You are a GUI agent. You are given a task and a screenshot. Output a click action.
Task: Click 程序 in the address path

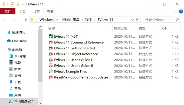(88, 19)
